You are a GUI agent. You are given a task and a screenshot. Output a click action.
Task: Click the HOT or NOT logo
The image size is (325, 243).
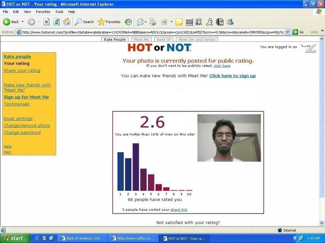coord(159,48)
